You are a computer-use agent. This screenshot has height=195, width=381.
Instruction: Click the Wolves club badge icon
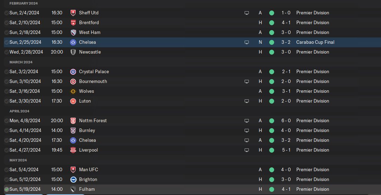pos(73,91)
